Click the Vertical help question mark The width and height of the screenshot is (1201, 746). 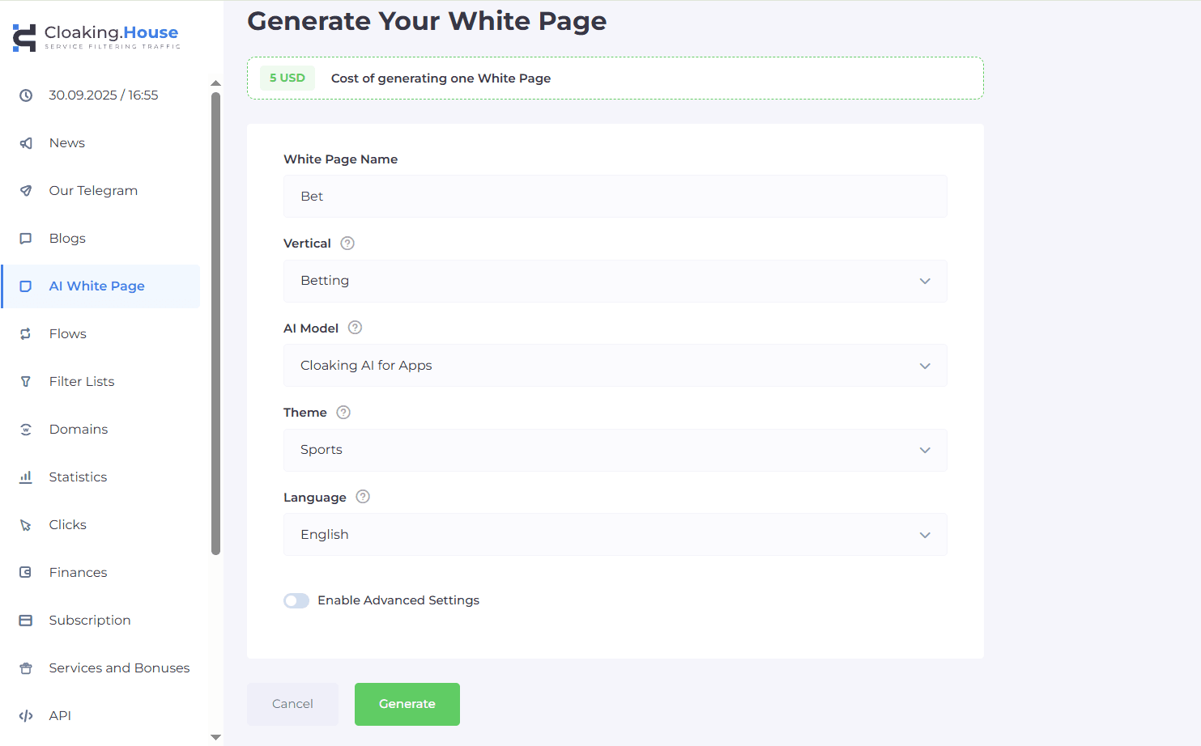347,243
